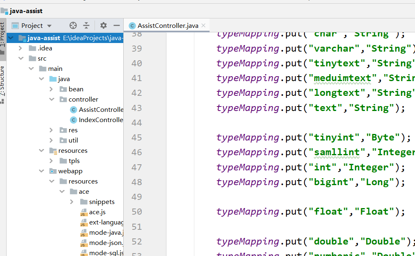The image size is (415, 256).
Task: Collapse the resources folder under webapp
Action: (x=52, y=181)
